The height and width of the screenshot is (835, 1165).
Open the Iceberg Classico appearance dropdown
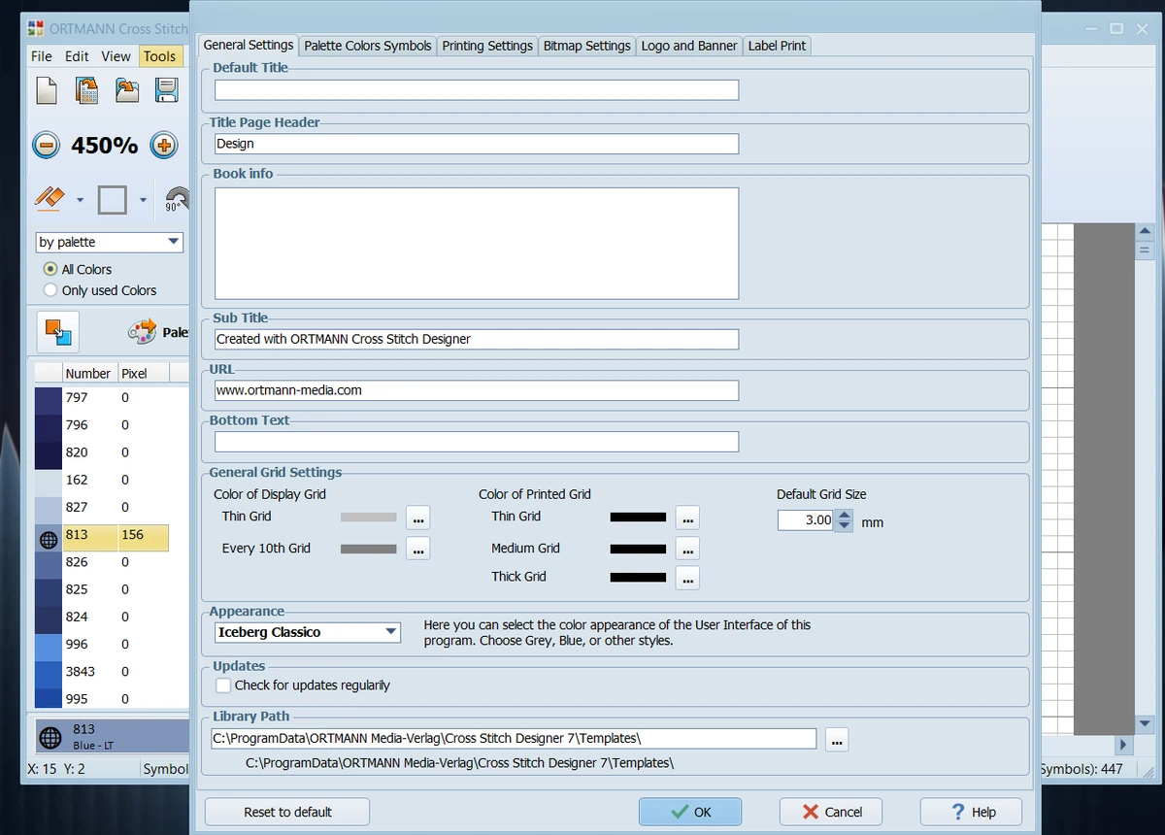[307, 632]
